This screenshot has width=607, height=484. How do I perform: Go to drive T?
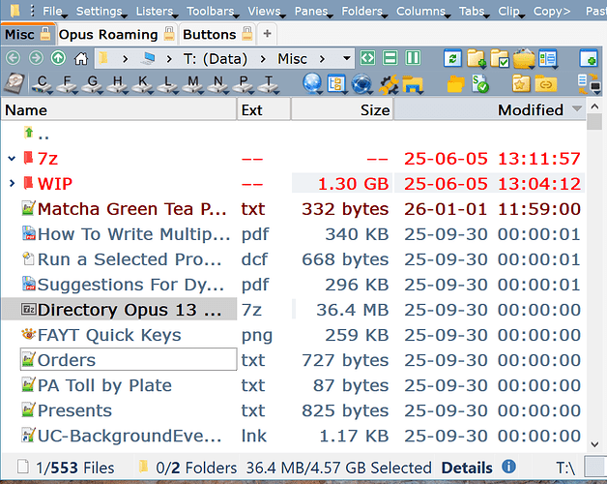click(269, 84)
